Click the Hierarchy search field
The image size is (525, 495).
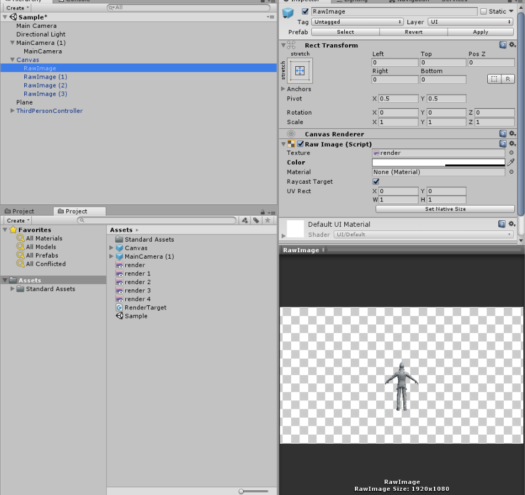[188, 7]
